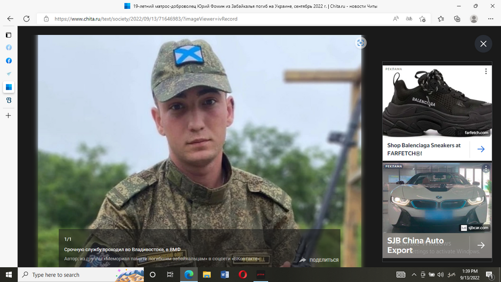Click the address bar URL
This screenshot has width=501, height=282.
point(146,19)
